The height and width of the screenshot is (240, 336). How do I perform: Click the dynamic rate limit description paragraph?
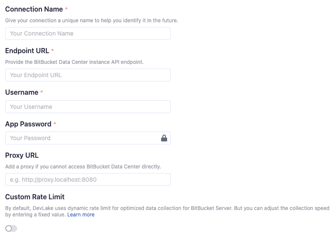click(x=167, y=208)
